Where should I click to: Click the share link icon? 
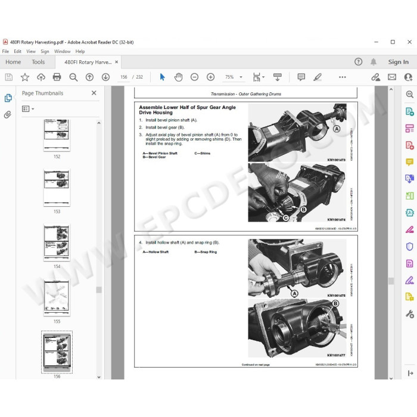click(376, 77)
